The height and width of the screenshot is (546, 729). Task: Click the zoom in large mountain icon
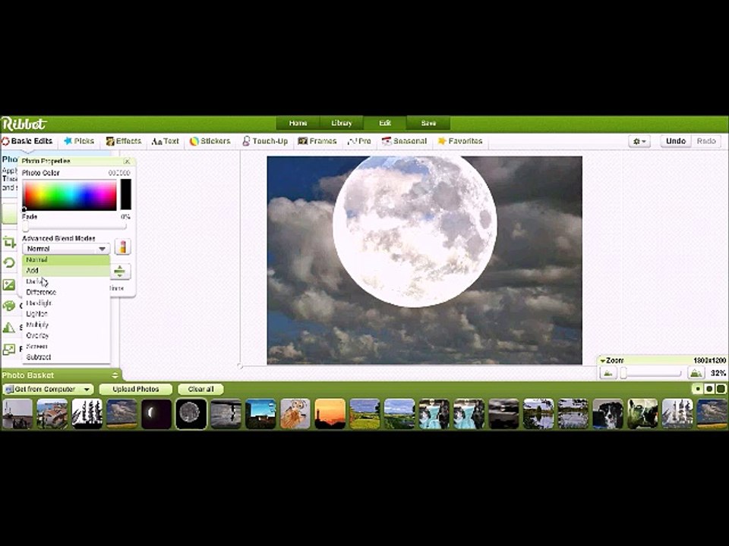click(x=696, y=373)
